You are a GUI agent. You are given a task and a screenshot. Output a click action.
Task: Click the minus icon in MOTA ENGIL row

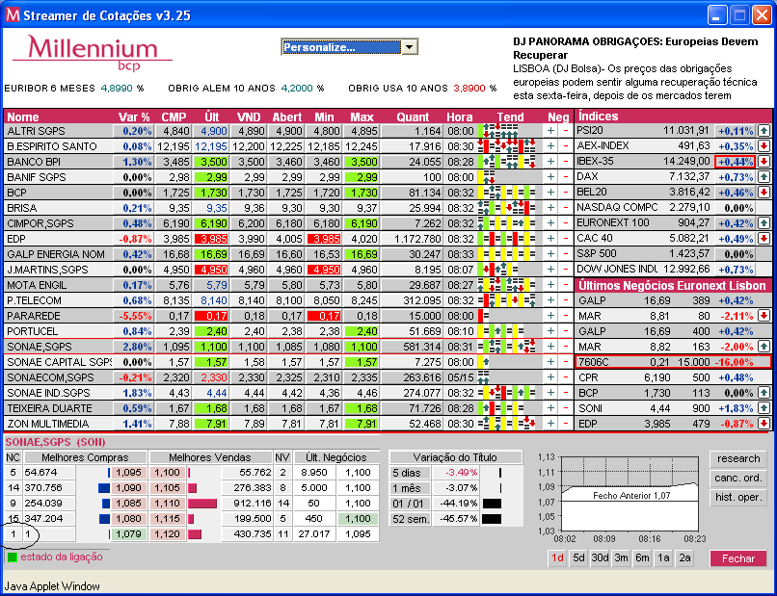566,285
